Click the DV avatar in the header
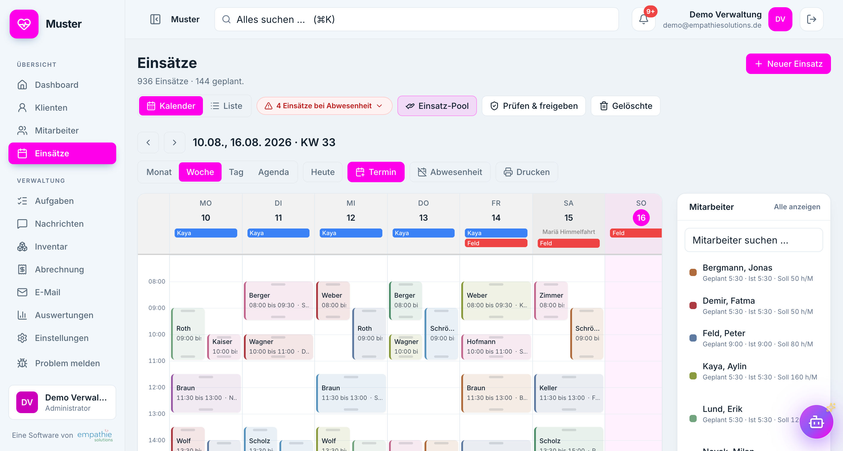843x451 pixels. click(x=780, y=19)
